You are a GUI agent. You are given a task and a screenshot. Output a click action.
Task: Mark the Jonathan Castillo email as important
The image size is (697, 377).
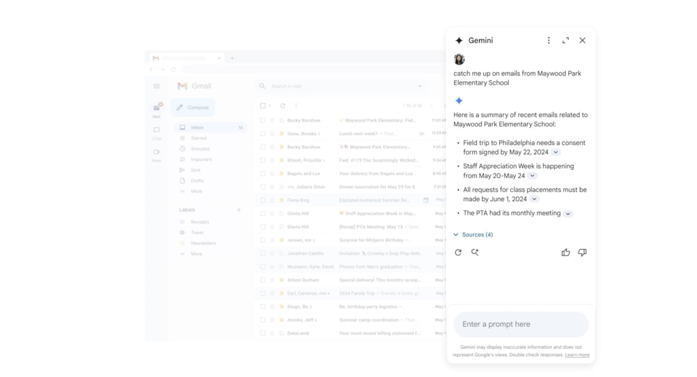coord(282,253)
